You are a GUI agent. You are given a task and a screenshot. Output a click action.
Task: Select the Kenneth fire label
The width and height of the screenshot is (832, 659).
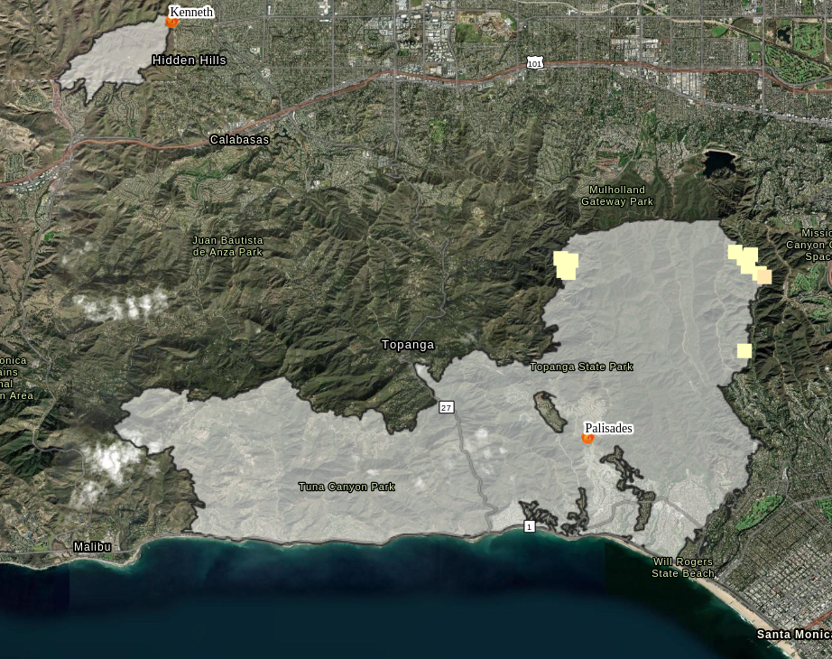click(191, 12)
